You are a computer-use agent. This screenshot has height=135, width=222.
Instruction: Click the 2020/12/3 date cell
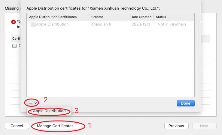pyautogui.click(x=141, y=24)
